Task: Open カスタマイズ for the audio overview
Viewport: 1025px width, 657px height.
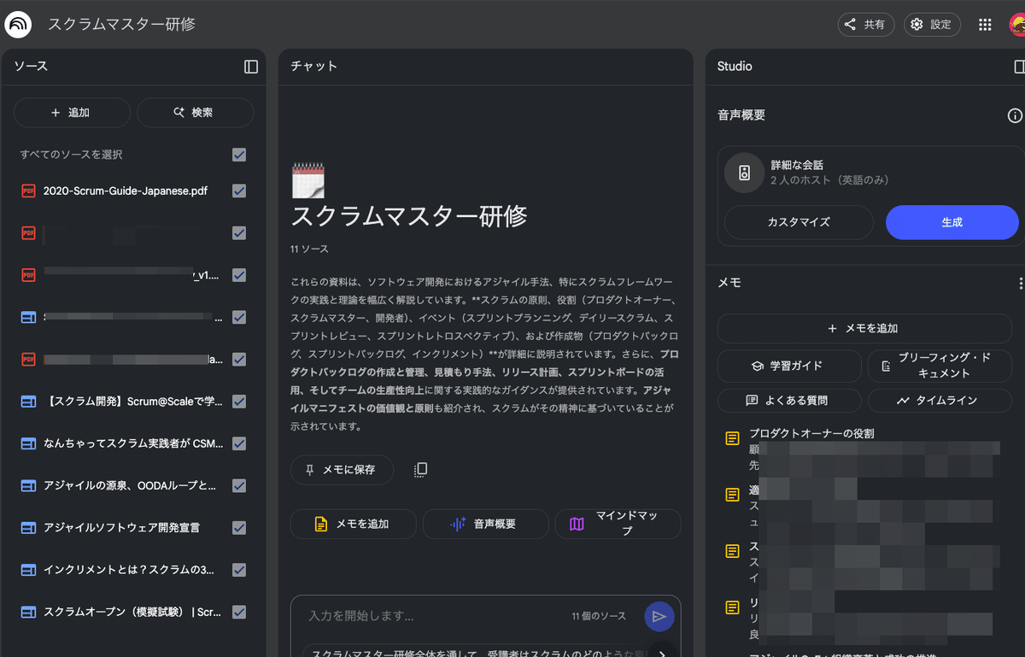Action: point(798,222)
